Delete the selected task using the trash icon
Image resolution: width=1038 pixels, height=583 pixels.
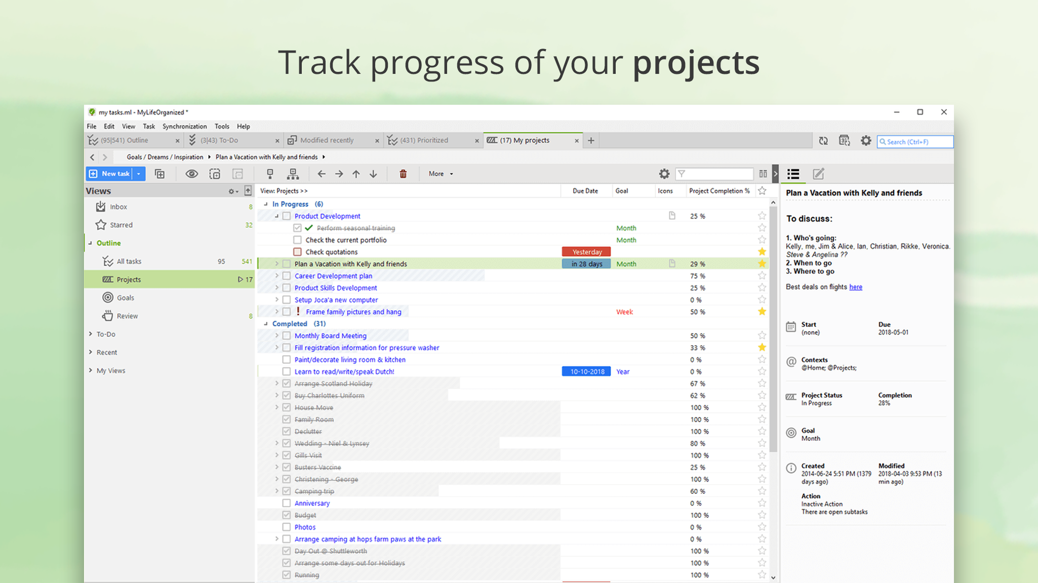pyautogui.click(x=403, y=174)
